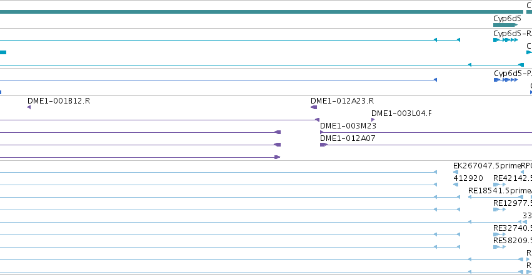Viewport: 532px width, 275px height.
Task: Click the RE32740.5 EST label
Action: 513,228
